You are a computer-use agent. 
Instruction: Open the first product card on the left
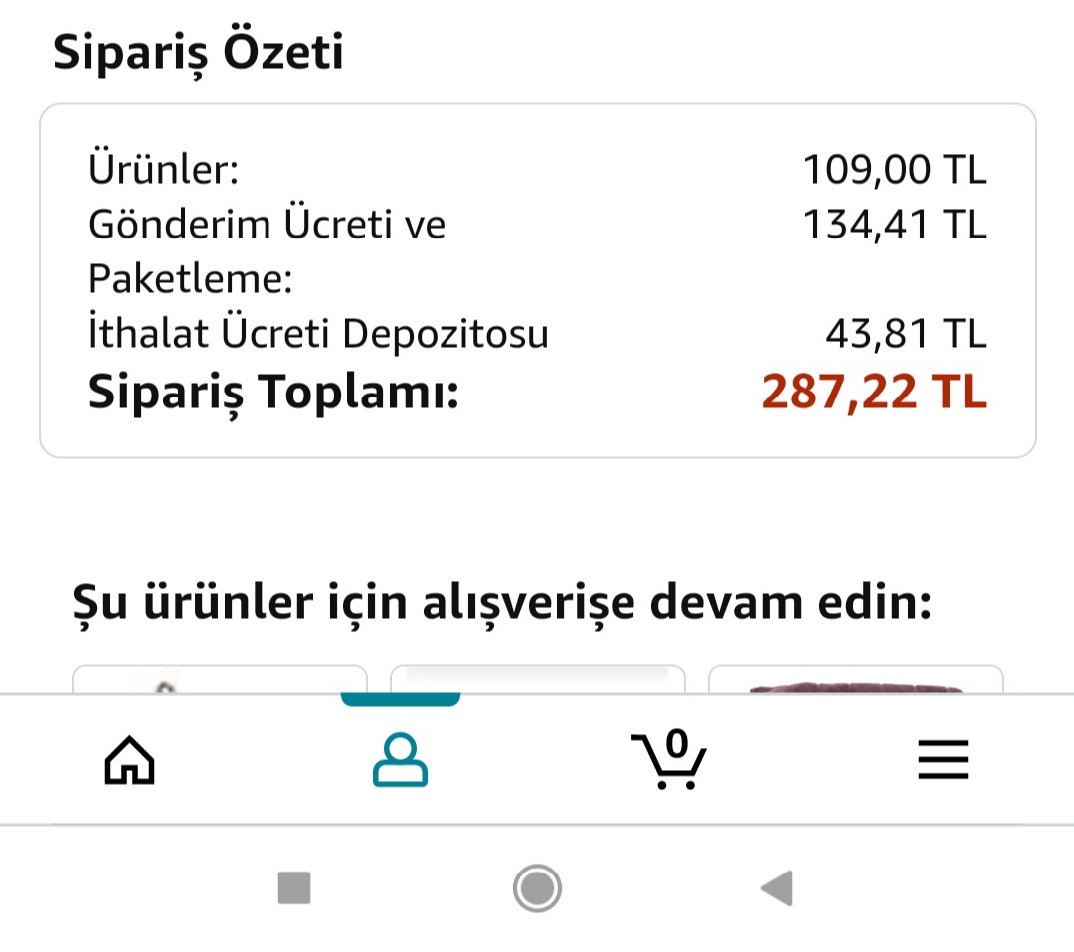220,680
